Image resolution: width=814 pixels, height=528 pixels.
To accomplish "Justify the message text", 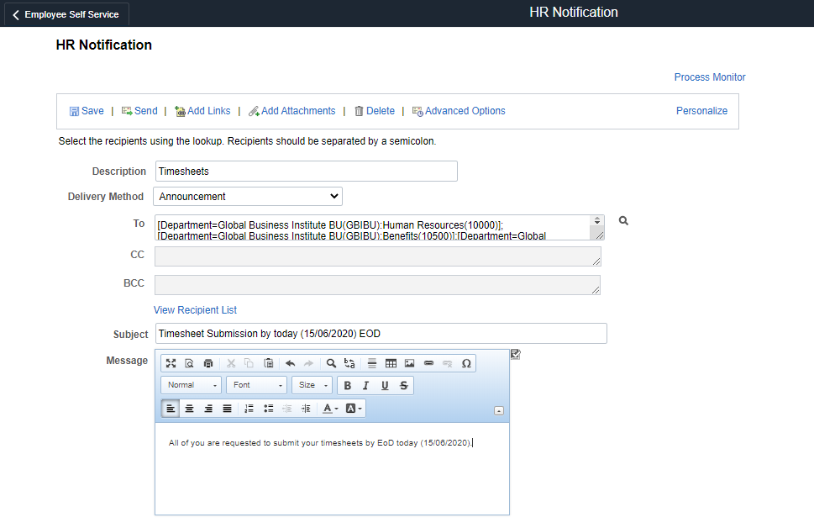I will tap(227, 409).
